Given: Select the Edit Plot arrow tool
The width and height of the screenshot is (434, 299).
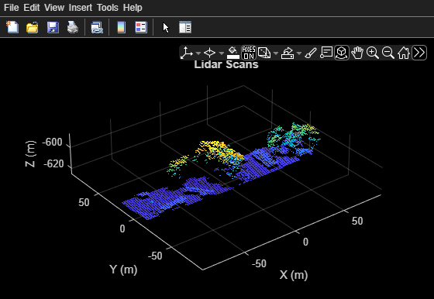Looking at the screenshot, I should pyautogui.click(x=166, y=28).
